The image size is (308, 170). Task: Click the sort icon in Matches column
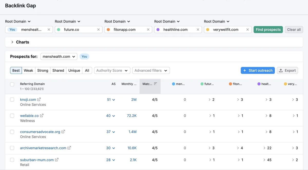click(155, 84)
